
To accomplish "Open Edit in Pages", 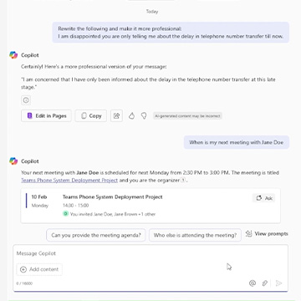I will pos(46,116).
